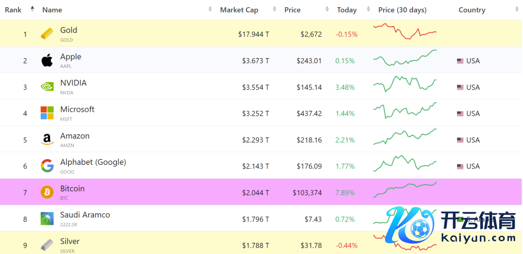Click Apple price $243.01

[x=309, y=61]
